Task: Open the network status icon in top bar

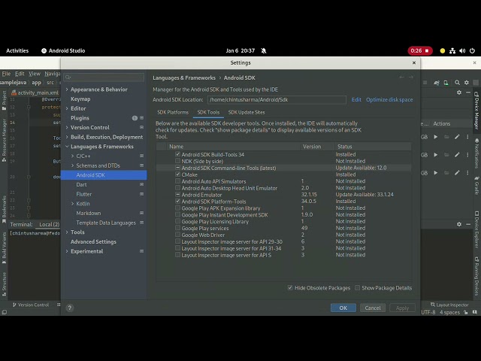Action: click(x=452, y=51)
